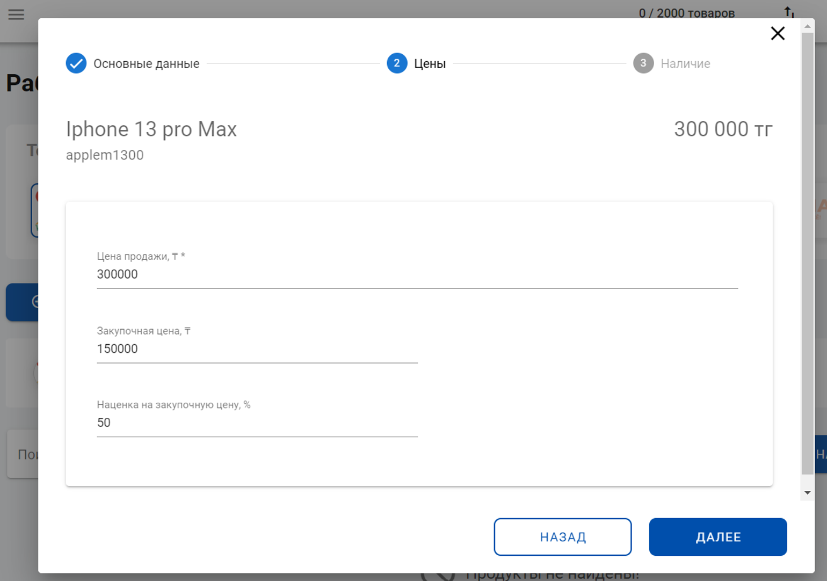The width and height of the screenshot is (827, 581).
Task: Click the blue checkmark step icon
Action: 76,63
